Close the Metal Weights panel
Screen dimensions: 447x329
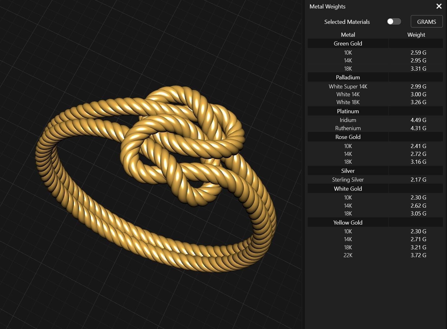[439, 6]
